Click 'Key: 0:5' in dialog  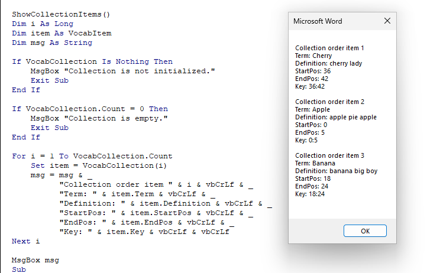point(306,140)
